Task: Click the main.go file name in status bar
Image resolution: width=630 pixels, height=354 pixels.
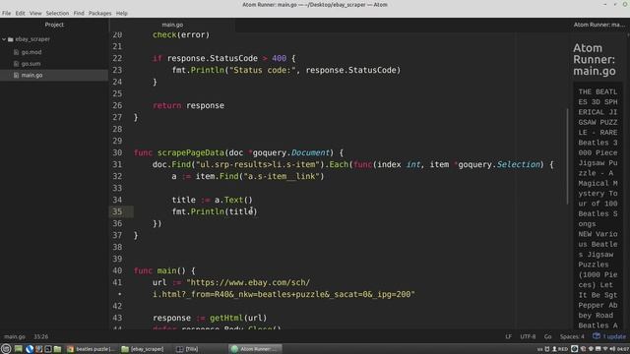Action: [x=15, y=336]
